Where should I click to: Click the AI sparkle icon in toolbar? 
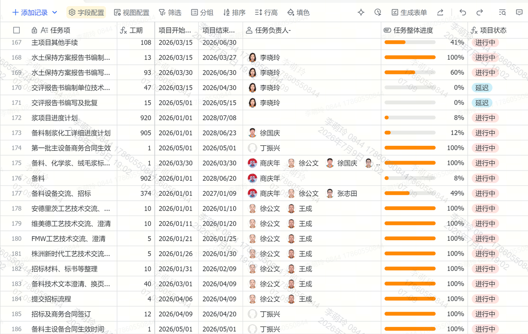pyautogui.click(x=361, y=12)
